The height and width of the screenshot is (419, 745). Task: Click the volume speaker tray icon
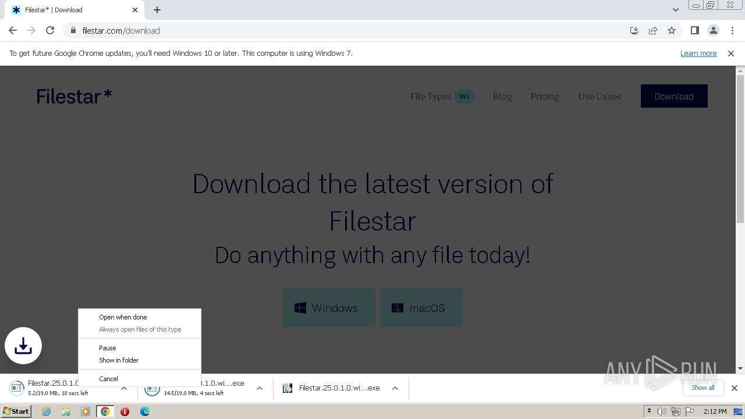coord(662,411)
